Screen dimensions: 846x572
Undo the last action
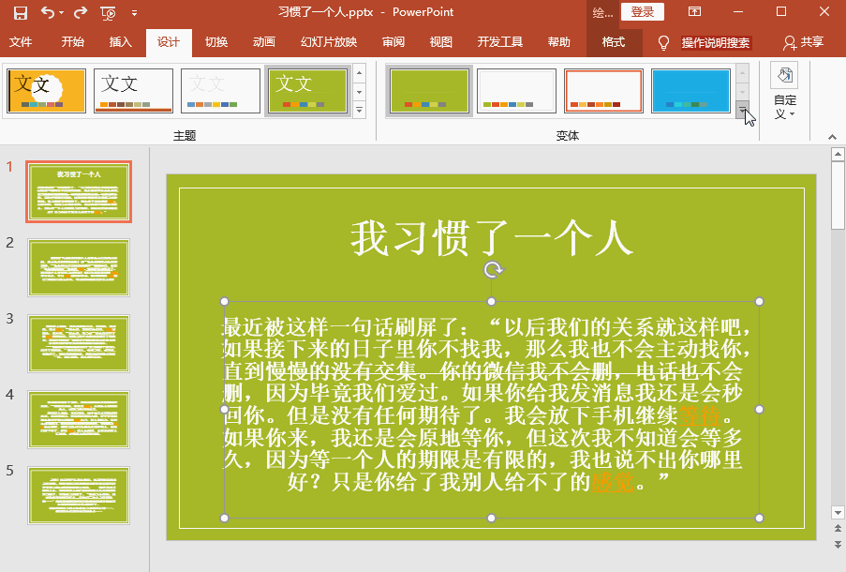pyautogui.click(x=48, y=12)
